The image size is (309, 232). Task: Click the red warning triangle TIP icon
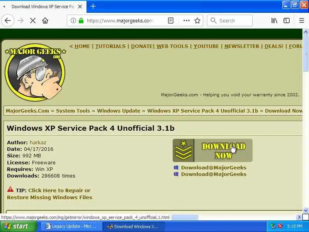tap(10, 189)
